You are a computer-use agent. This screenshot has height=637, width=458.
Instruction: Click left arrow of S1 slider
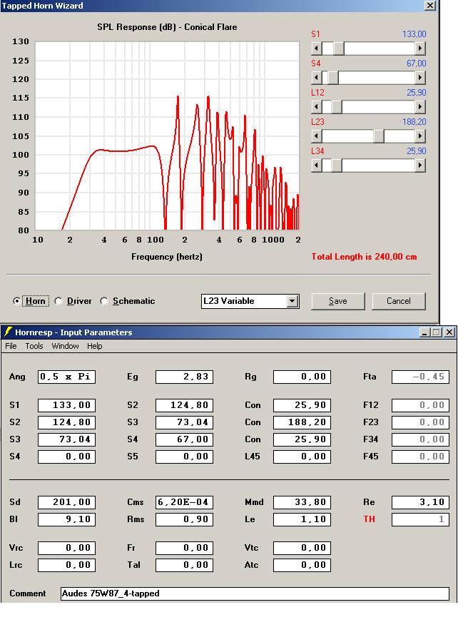pyautogui.click(x=317, y=49)
